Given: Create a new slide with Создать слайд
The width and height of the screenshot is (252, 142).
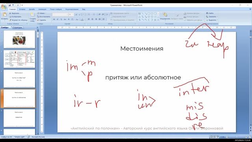Looking at the screenshot, I should click(x=33, y=17).
